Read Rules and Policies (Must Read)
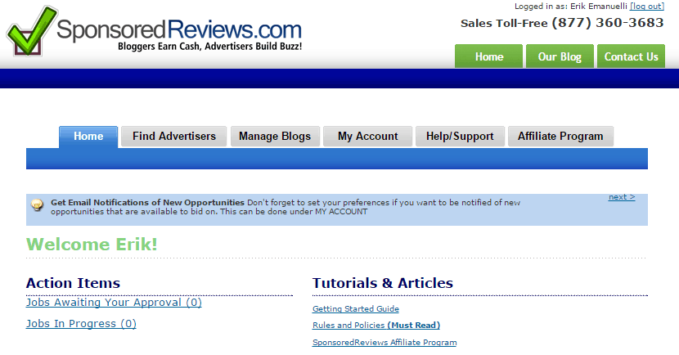This screenshot has width=679, height=355. pos(376,325)
